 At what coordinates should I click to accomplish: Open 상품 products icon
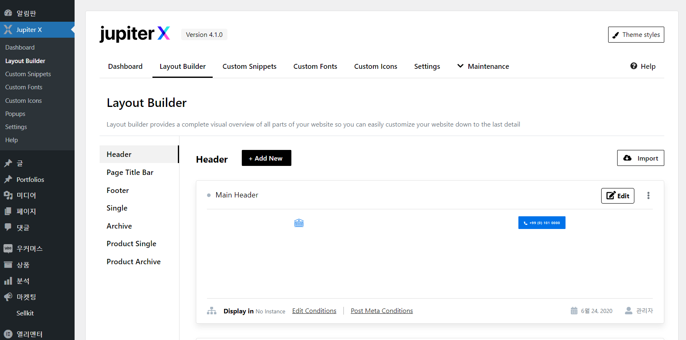[8, 265]
